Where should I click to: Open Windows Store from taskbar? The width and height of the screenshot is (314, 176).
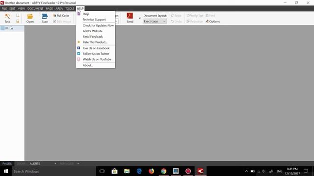114,171
